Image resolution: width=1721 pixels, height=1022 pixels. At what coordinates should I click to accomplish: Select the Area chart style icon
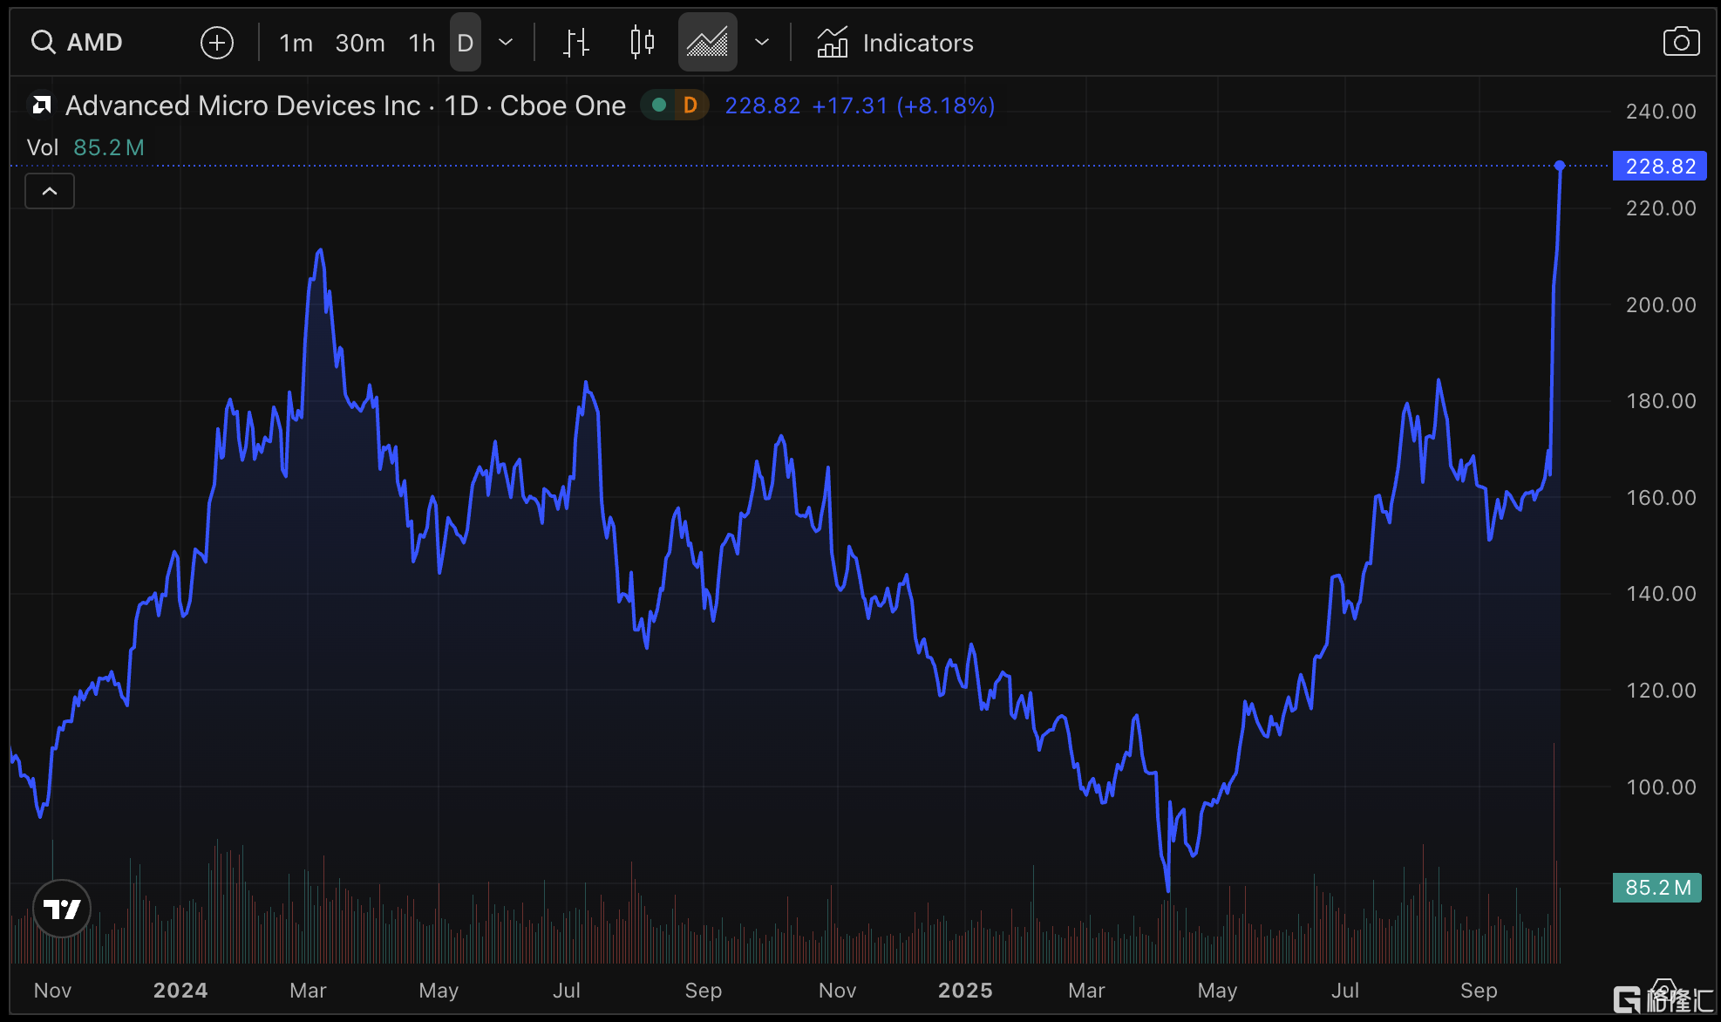707,42
